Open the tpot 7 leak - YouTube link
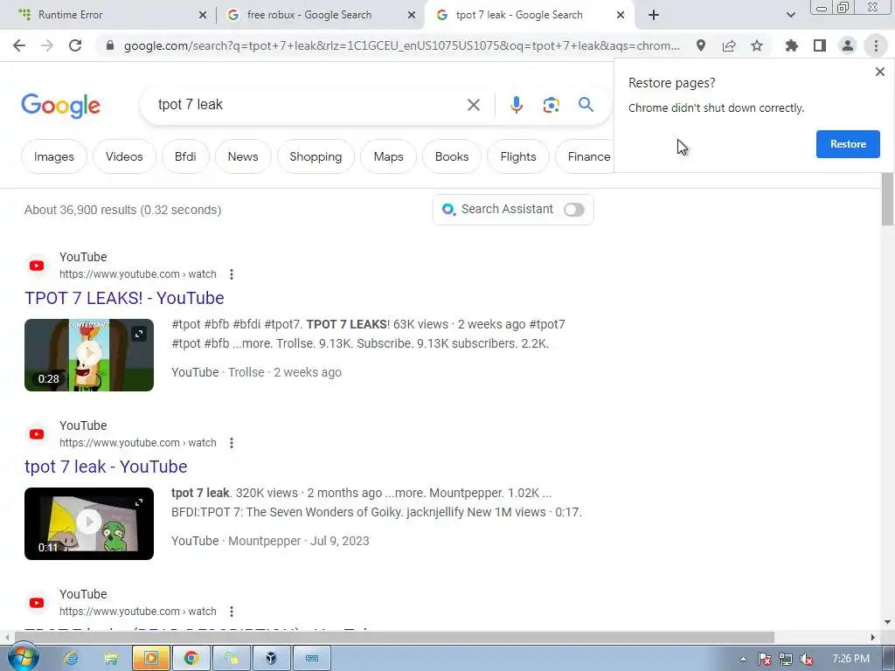The height and width of the screenshot is (671, 895). (106, 467)
